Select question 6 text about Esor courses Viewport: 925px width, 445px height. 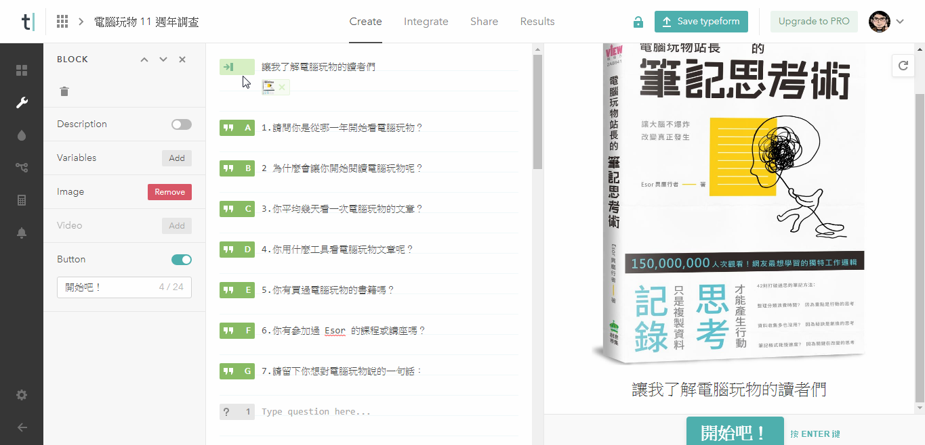[x=344, y=330]
